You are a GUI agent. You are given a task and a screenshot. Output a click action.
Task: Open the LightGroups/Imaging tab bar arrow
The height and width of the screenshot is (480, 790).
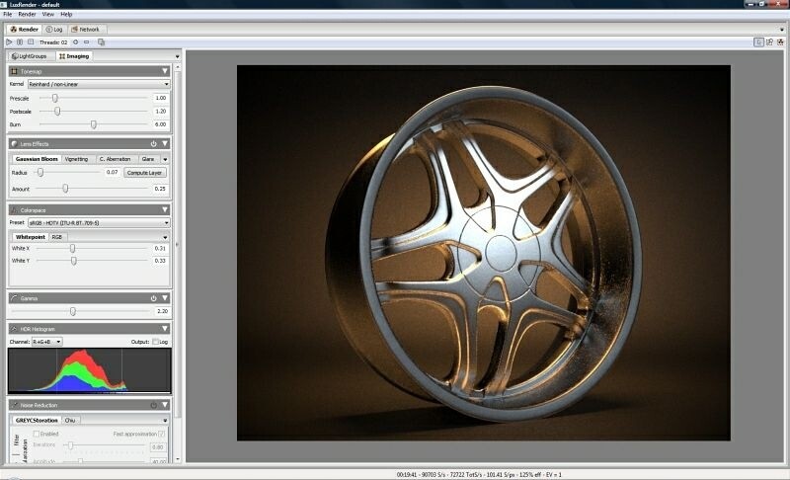click(177, 56)
